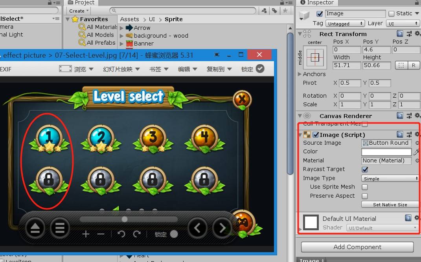Click the Set Native Size button
This screenshot has height=262, width=421.
(390, 205)
